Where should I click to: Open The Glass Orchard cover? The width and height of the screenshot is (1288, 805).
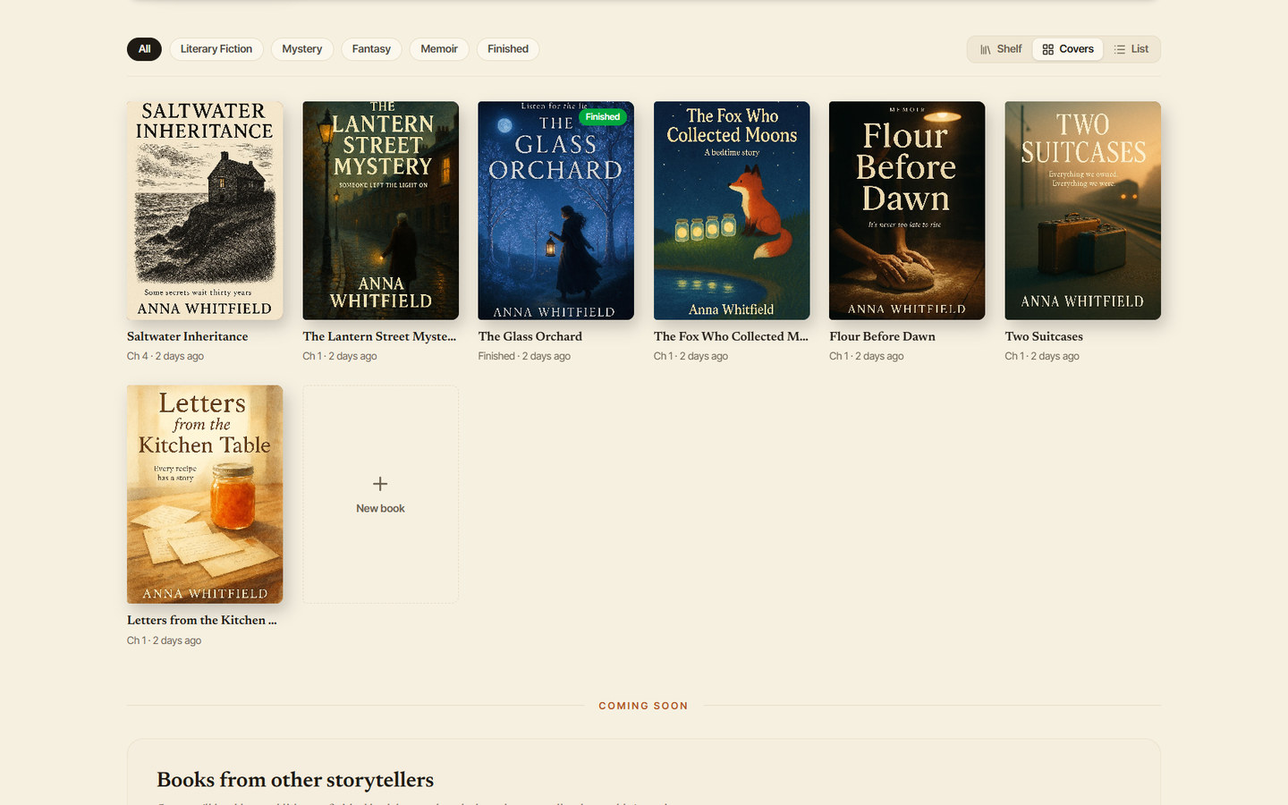coord(555,210)
